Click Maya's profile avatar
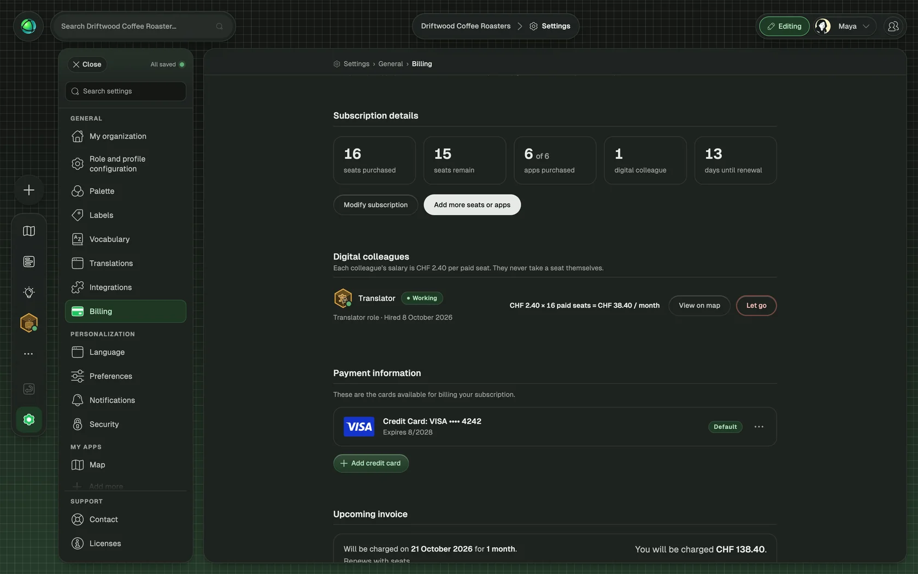The height and width of the screenshot is (574, 918). 823,26
